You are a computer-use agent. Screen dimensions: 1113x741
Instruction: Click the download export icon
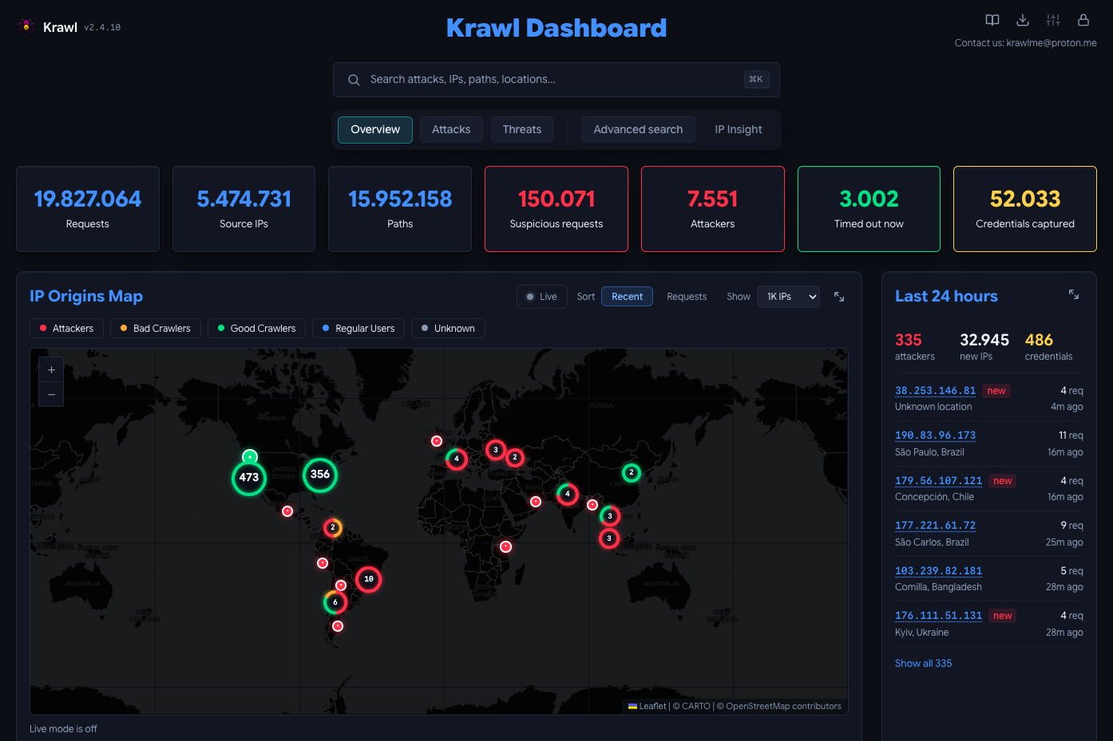click(x=1023, y=20)
